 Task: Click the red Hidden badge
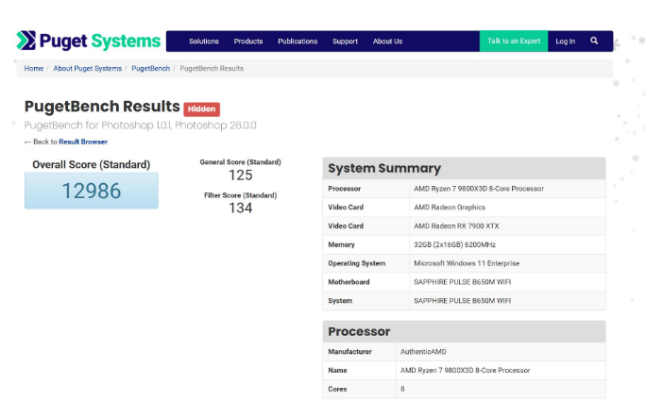[x=201, y=109]
